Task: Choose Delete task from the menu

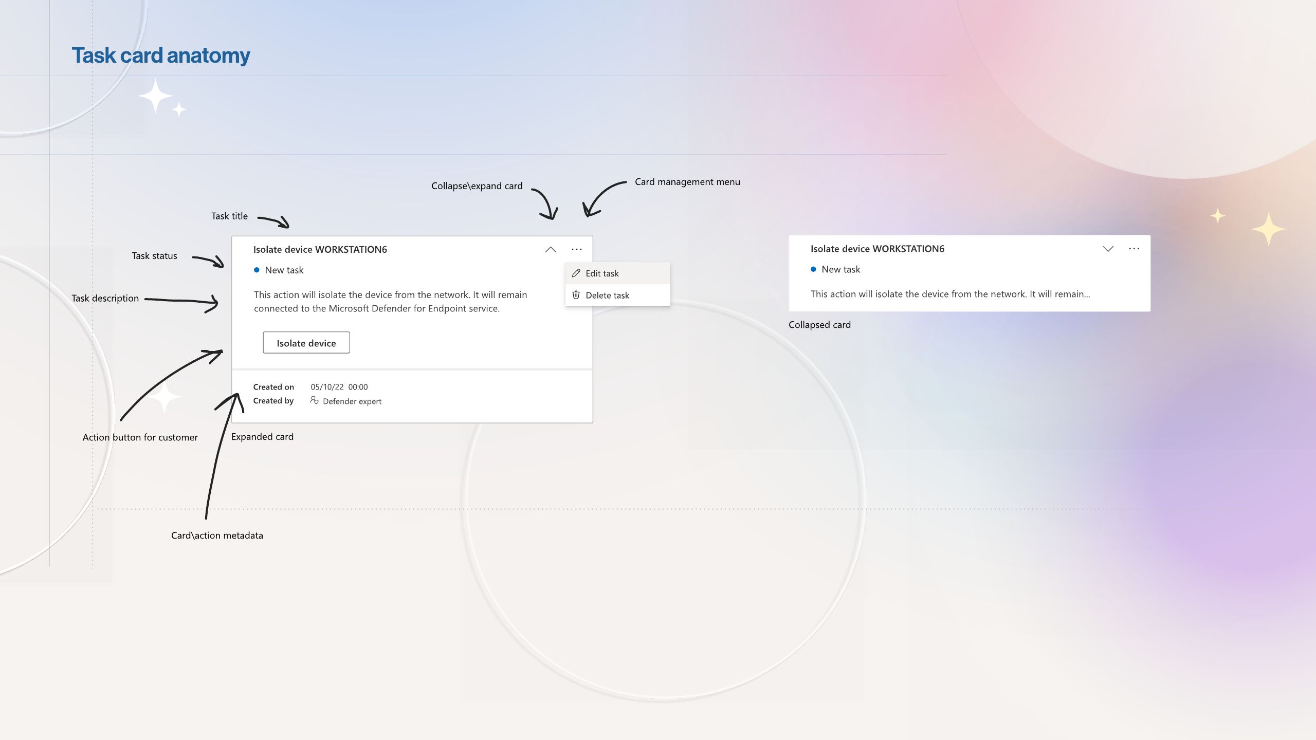Action: point(617,295)
